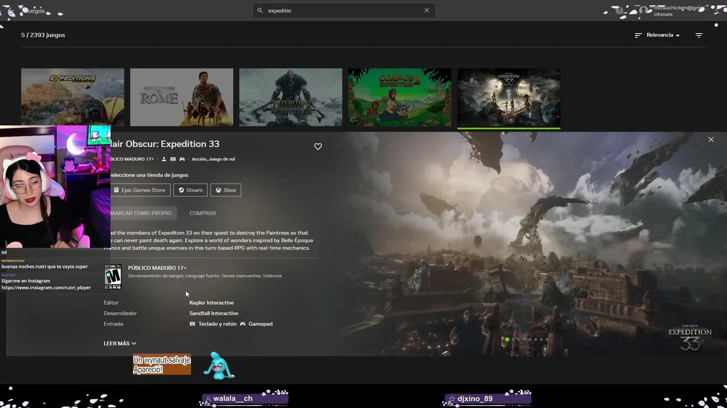The width and height of the screenshot is (727, 408).
Task: Click the game description paragraph
Action: pyautogui.click(x=209, y=240)
